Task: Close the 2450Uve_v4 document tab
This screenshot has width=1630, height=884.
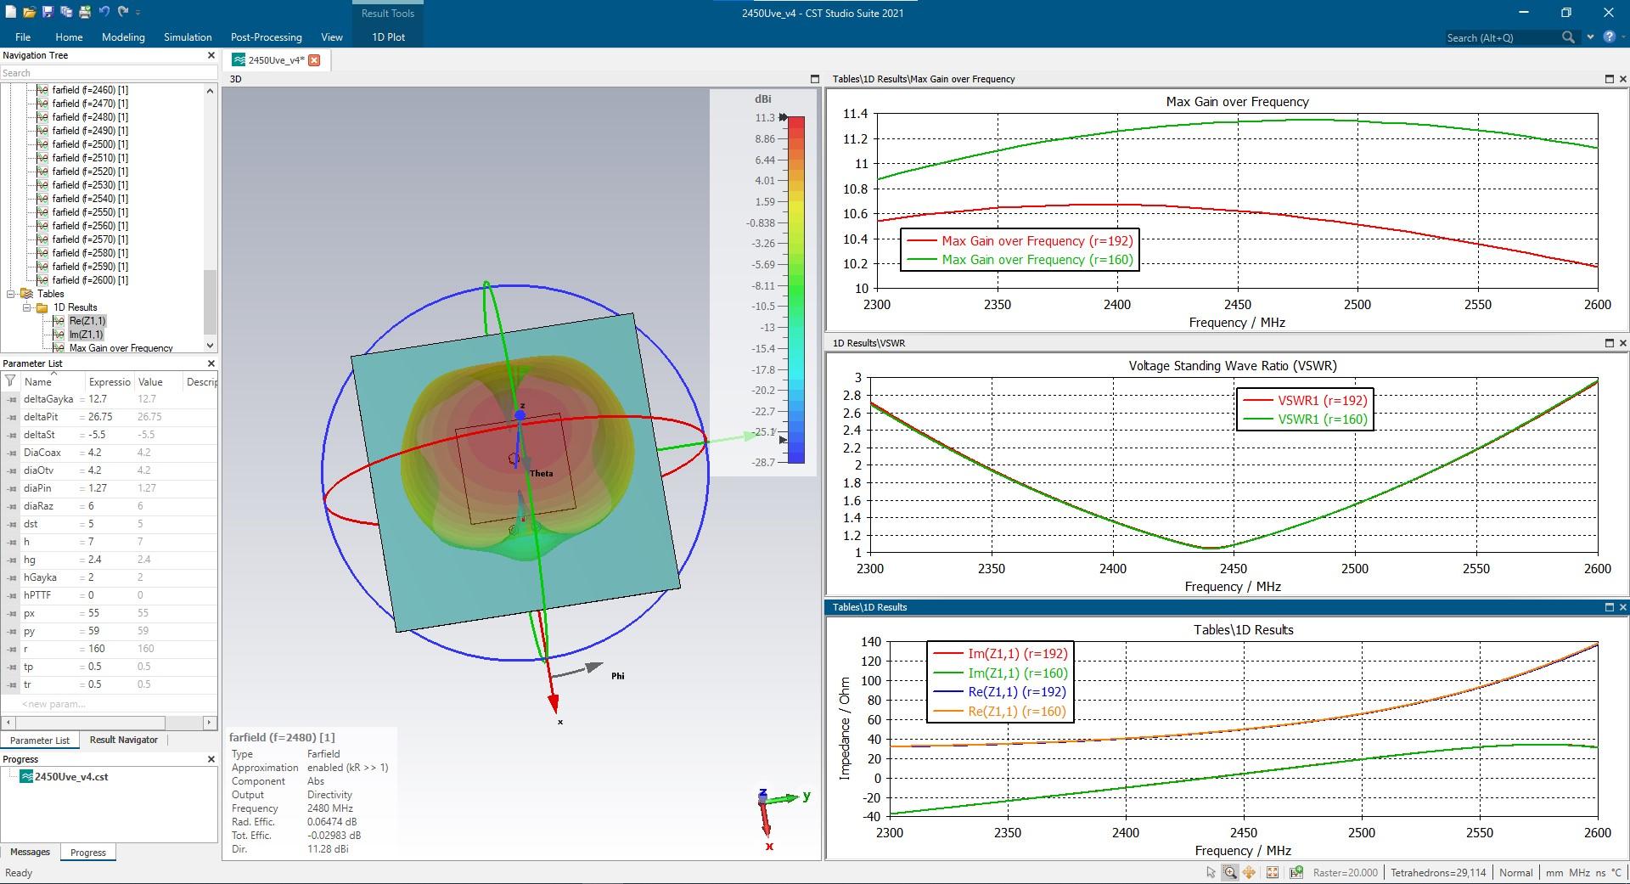Action: (314, 60)
